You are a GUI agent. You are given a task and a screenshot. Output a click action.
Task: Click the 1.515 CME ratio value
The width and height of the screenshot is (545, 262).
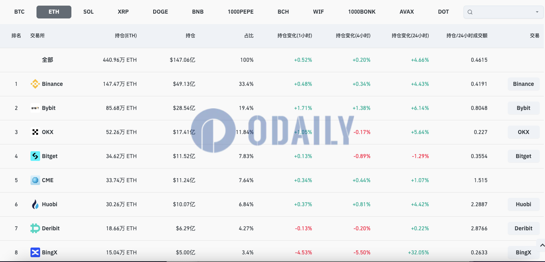click(x=480, y=180)
